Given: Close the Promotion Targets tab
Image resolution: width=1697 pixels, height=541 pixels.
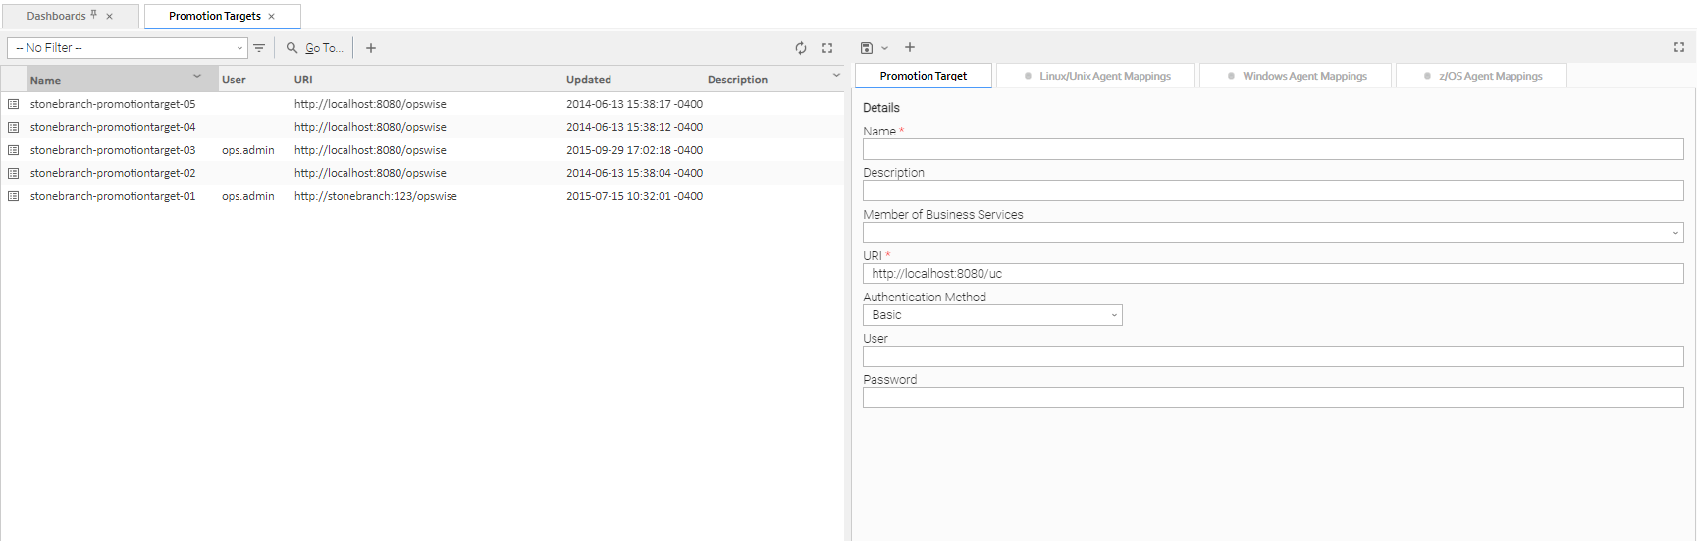Looking at the screenshot, I should (x=272, y=17).
